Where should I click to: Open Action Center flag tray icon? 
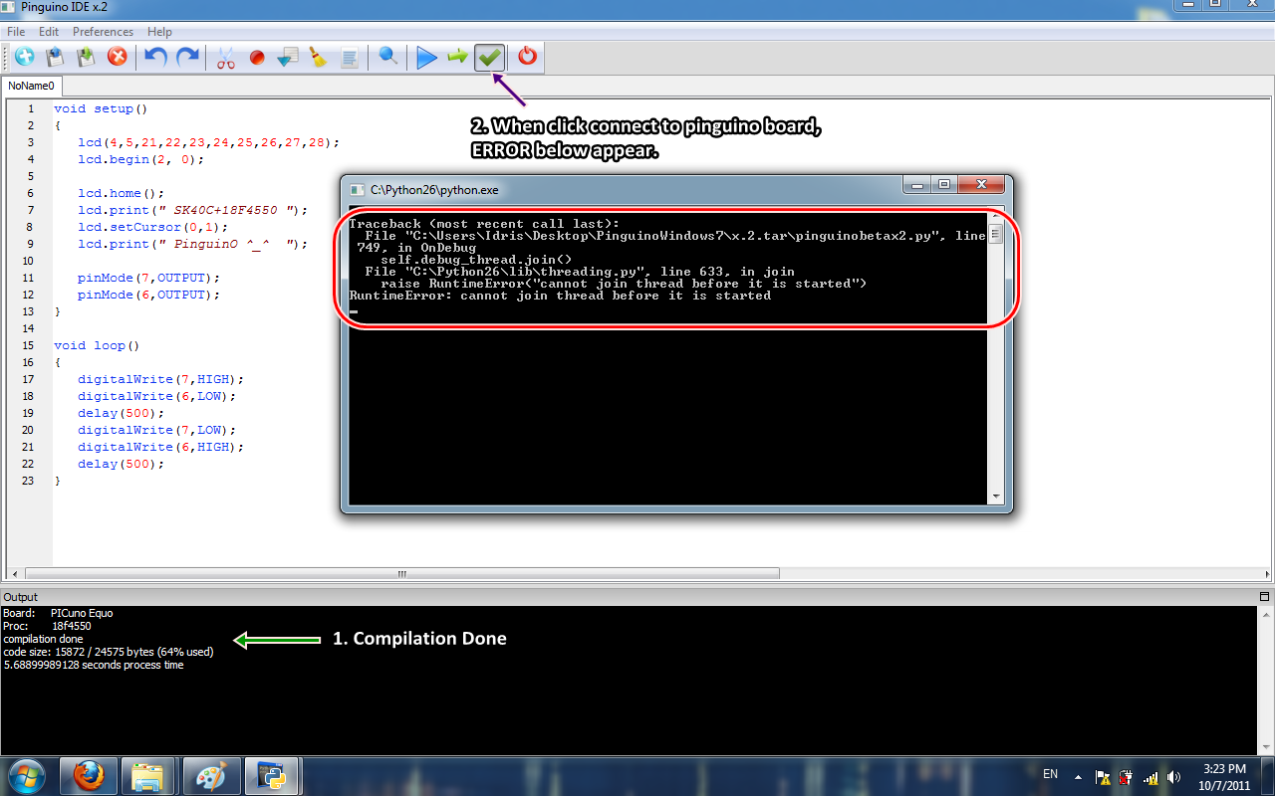[1103, 777]
